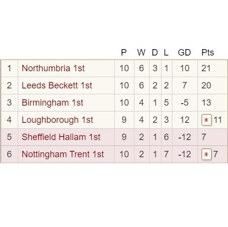Viewport: 228px width, 227px height.
Task: Click the W column header
Action: coord(141,53)
